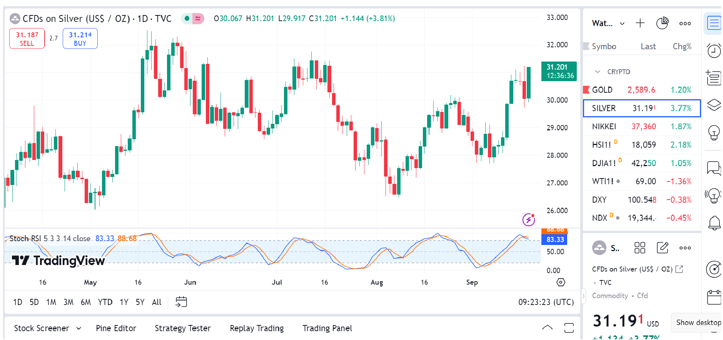Open the chat bubbles icon in sidebar
This screenshot has width=723, height=340.
click(714, 168)
